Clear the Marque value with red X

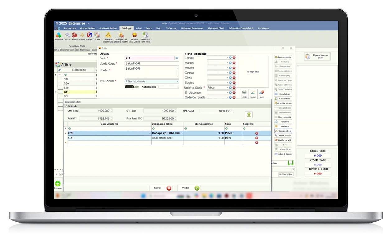(x=234, y=63)
